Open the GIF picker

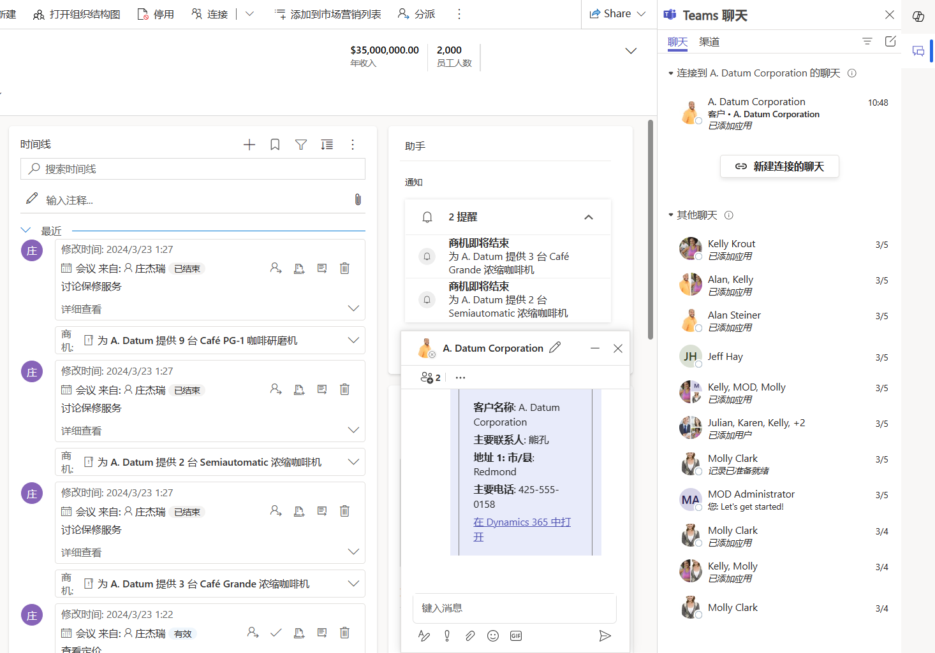pos(516,635)
